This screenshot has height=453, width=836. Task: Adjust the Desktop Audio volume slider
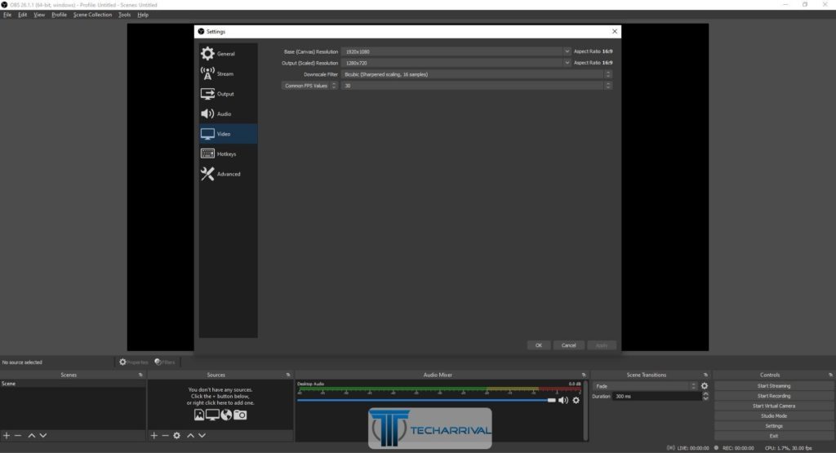point(426,400)
